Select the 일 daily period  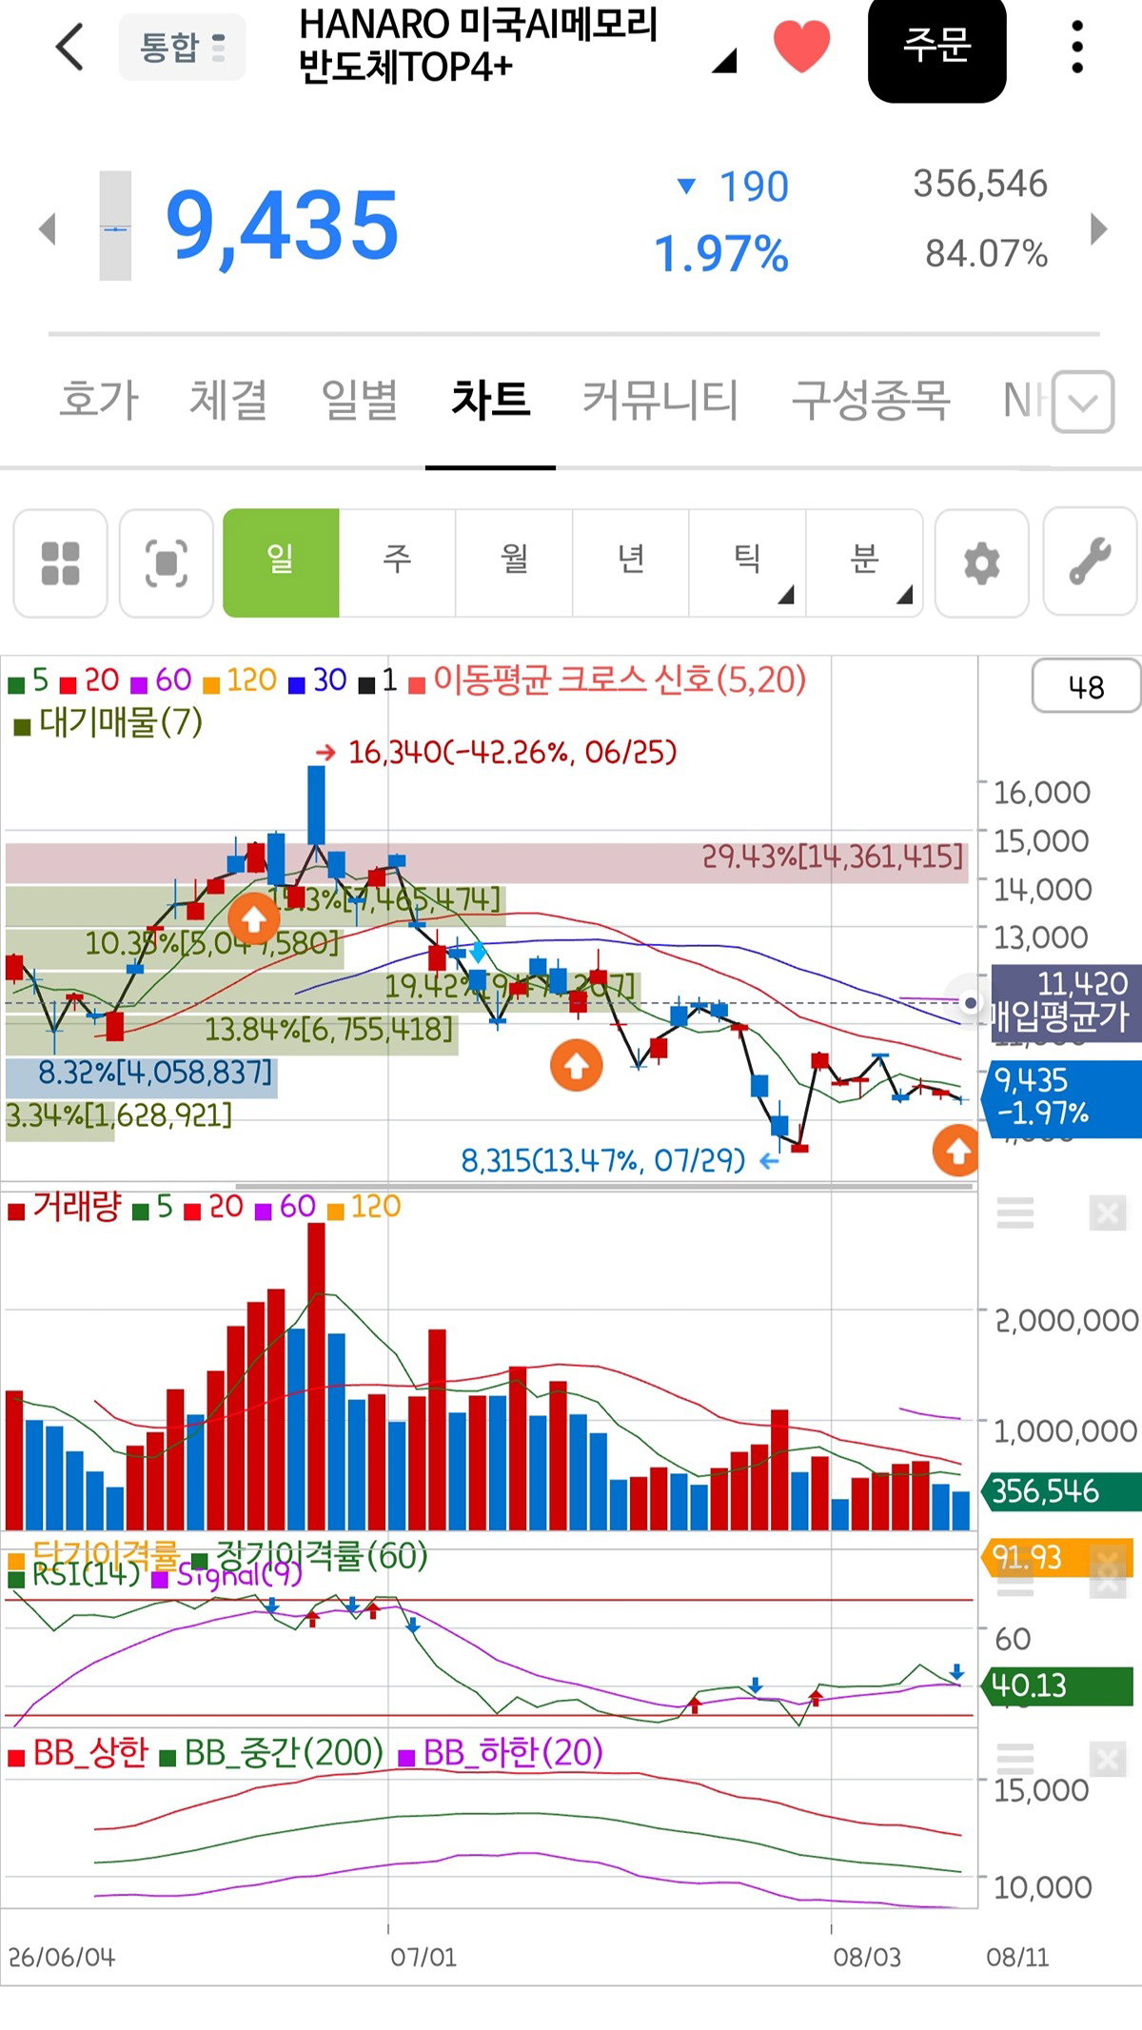pos(281,562)
